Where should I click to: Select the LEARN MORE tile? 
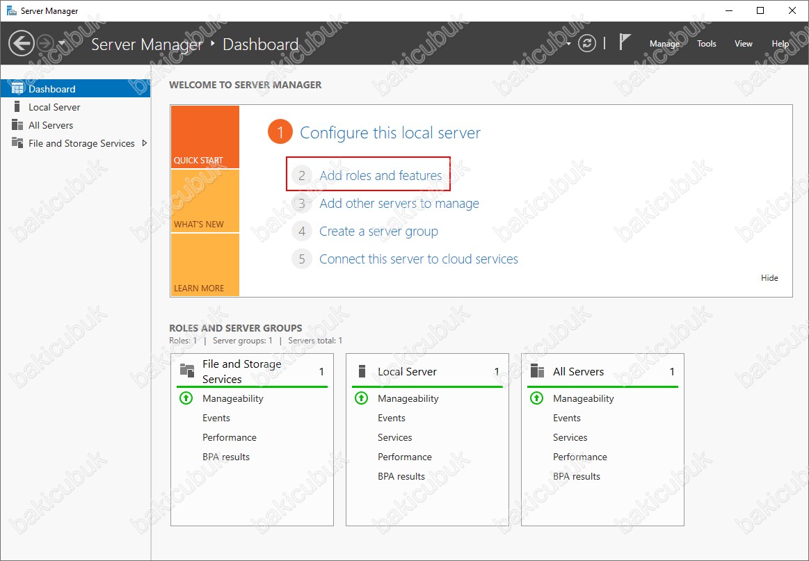point(205,265)
